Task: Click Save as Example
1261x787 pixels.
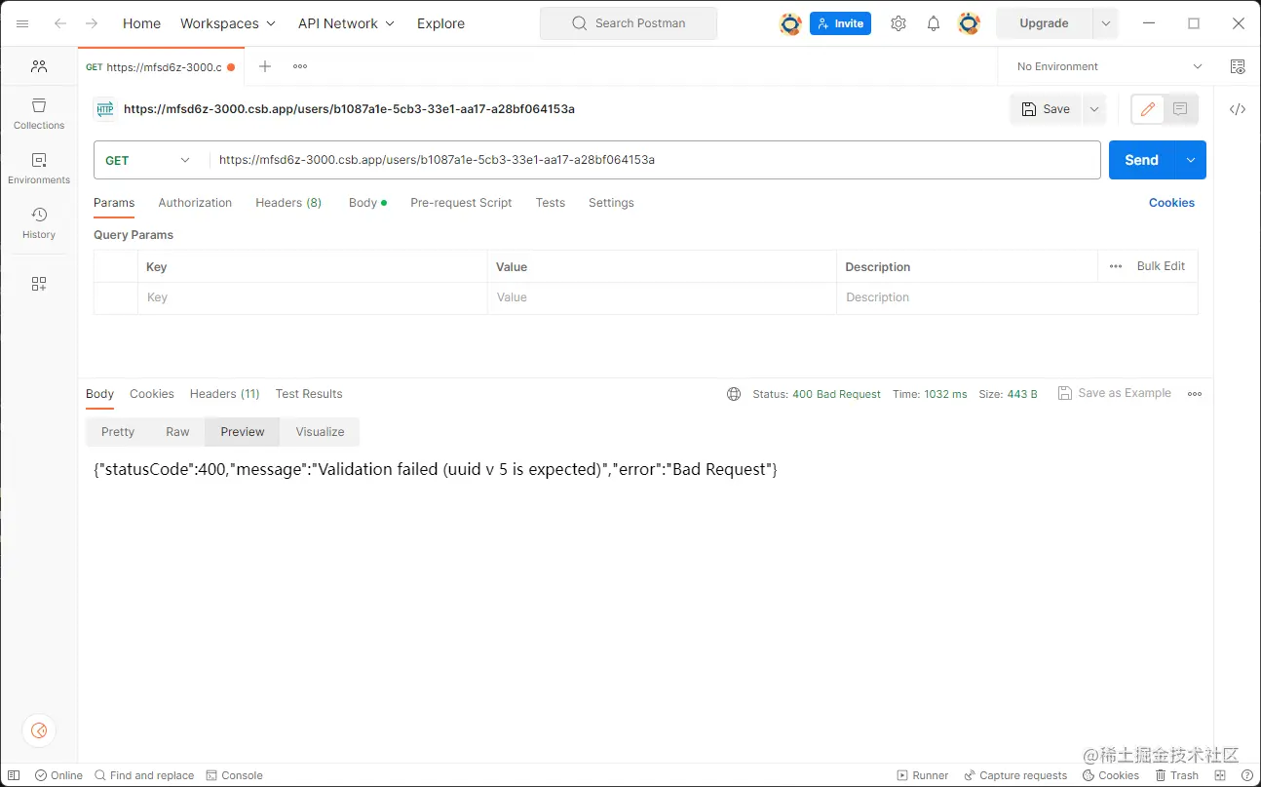Action: (x=1114, y=393)
